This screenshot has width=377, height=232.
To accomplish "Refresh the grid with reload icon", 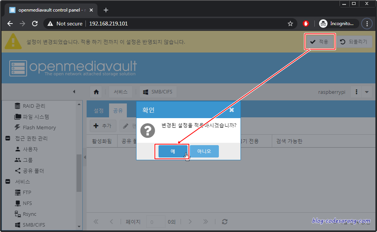I will point(225,222).
